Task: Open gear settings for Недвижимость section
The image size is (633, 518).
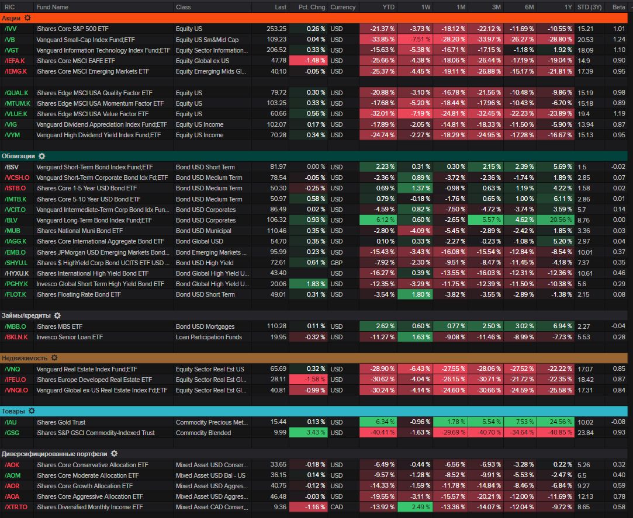Action: [x=54, y=357]
